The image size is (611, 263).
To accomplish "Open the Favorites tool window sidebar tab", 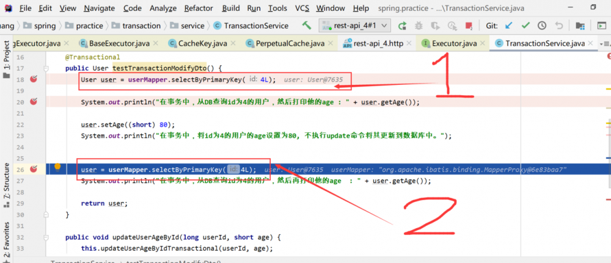I will pos(7,242).
